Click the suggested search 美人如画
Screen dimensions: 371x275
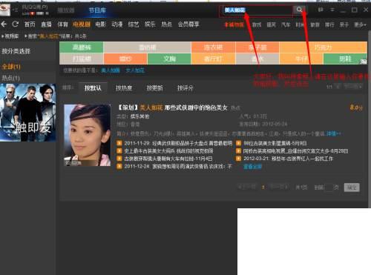point(111,70)
